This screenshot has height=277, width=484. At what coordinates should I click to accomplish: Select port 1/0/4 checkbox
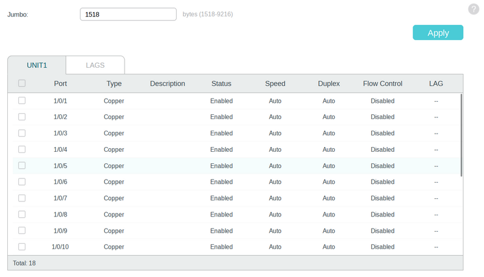point(22,149)
